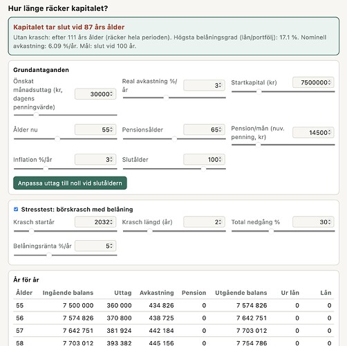Click the Belåningsränta slider handle
Screen dimensions: 347x346
pos(49,255)
